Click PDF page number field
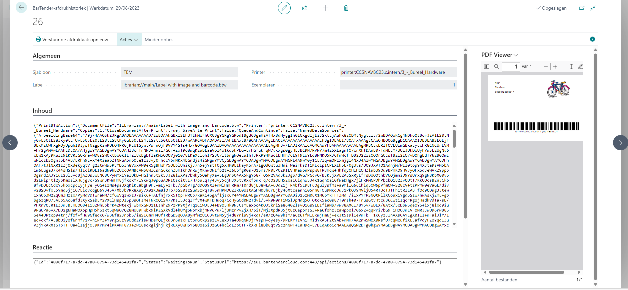 pos(511,67)
